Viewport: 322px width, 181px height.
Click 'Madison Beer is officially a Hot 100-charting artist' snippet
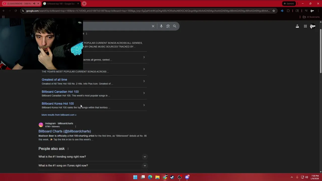coord(66,136)
